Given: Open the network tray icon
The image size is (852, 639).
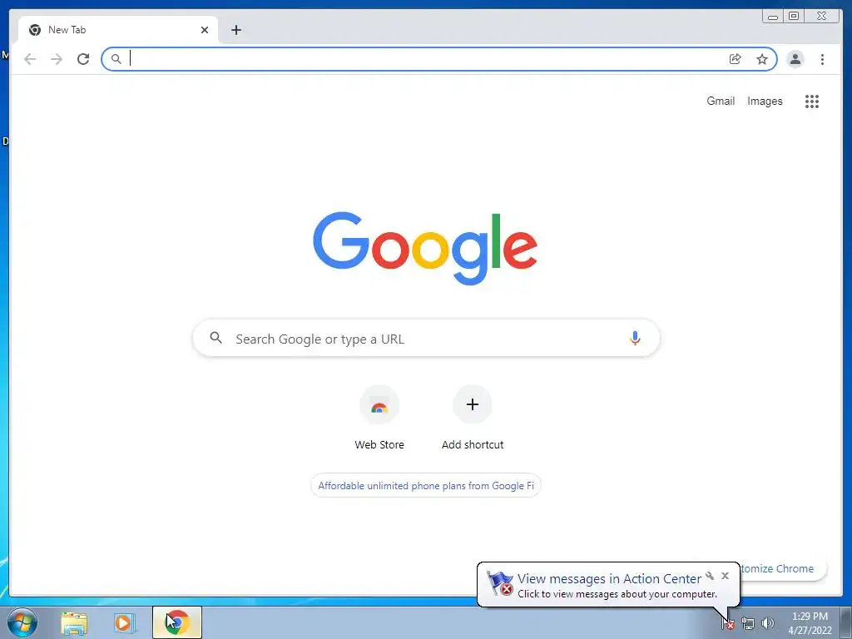Looking at the screenshot, I should tap(748, 623).
